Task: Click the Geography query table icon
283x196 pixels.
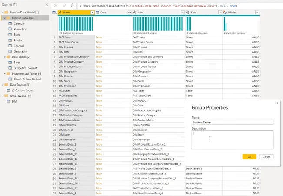Action: [x=10, y=51]
